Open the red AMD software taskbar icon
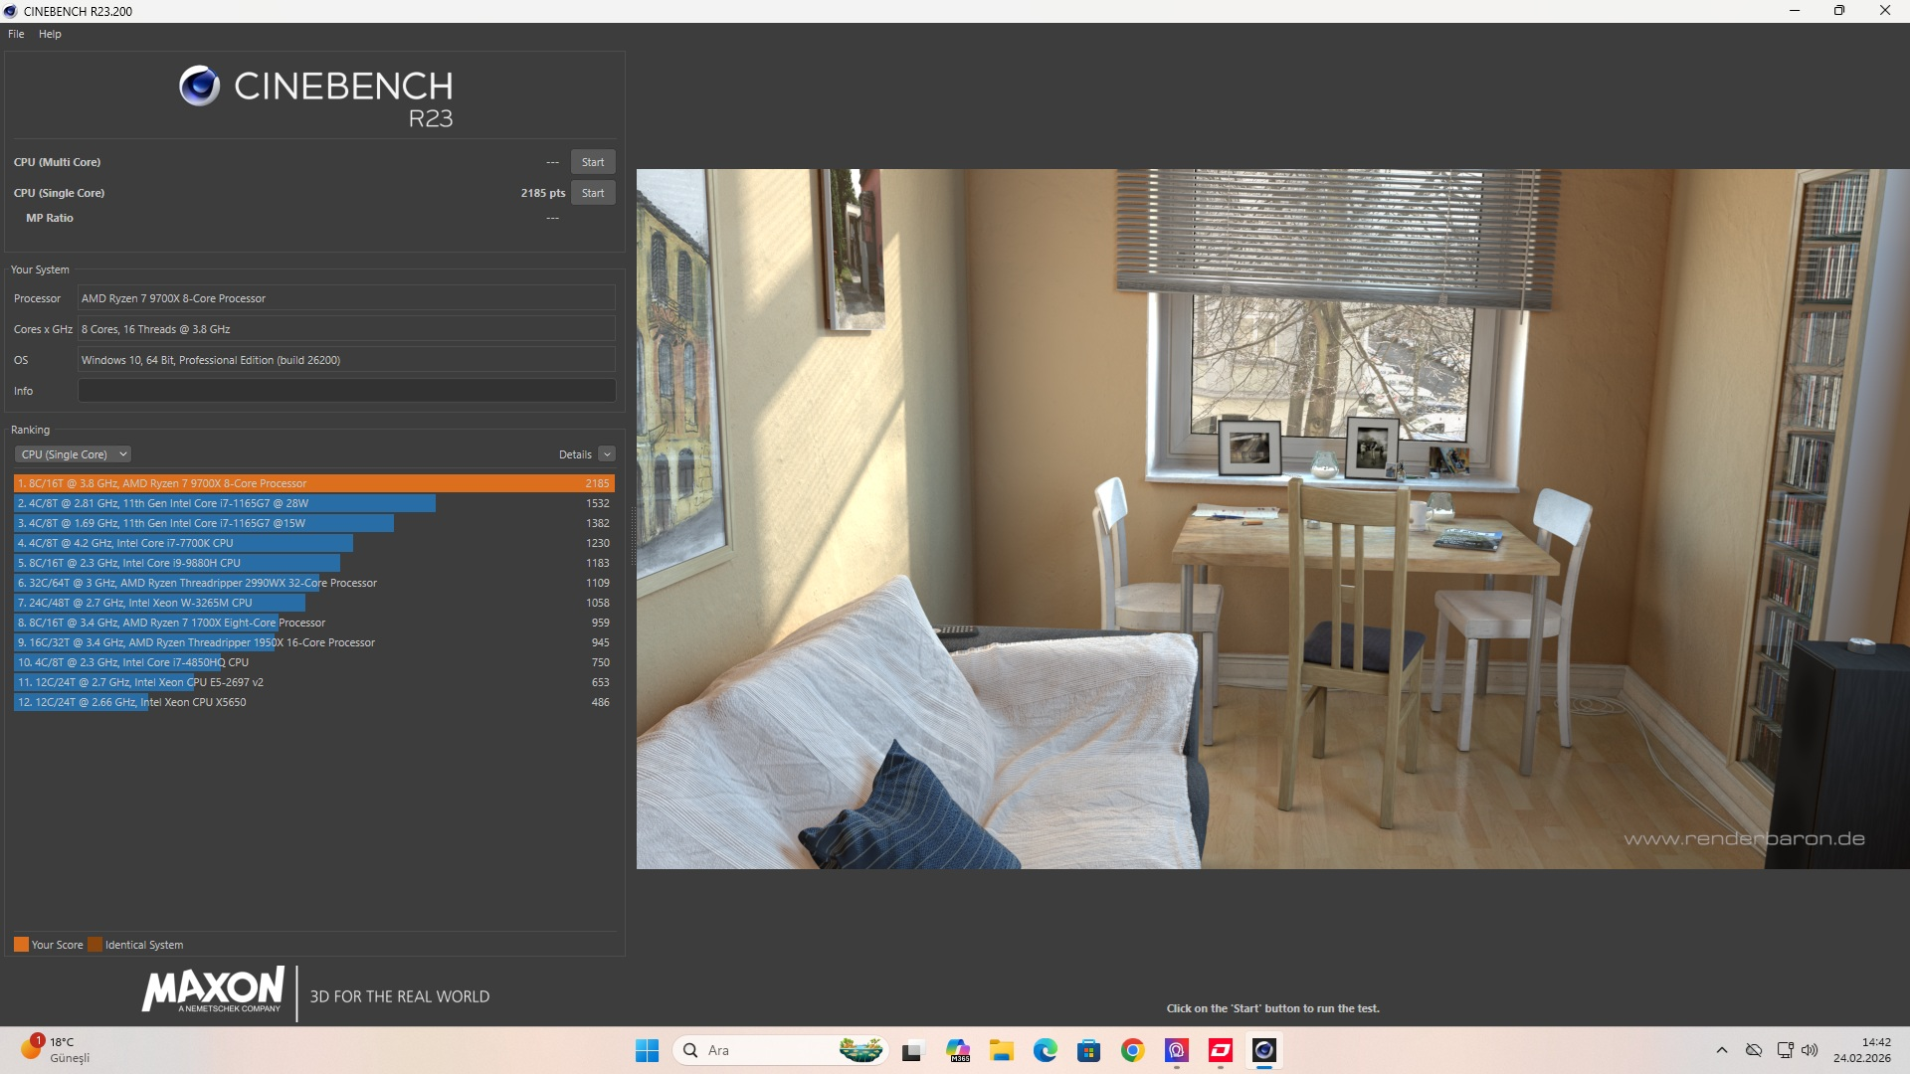The image size is (1910, 1074). [1221, 1050]
